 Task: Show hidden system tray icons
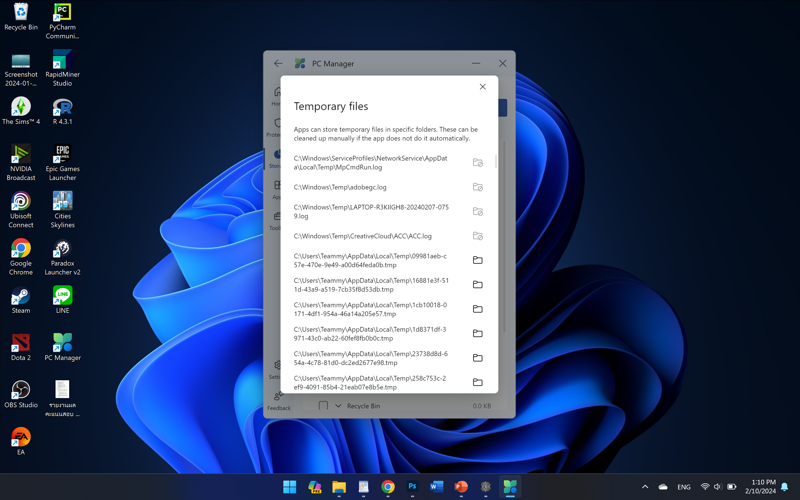(645, 487)
